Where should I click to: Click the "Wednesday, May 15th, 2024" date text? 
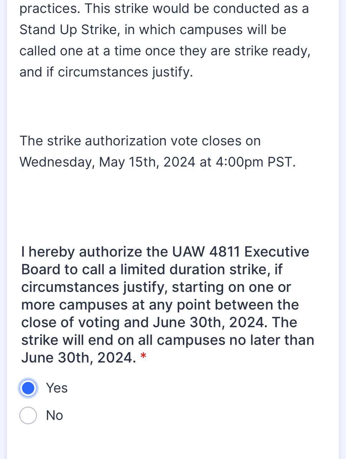(107, 162)
